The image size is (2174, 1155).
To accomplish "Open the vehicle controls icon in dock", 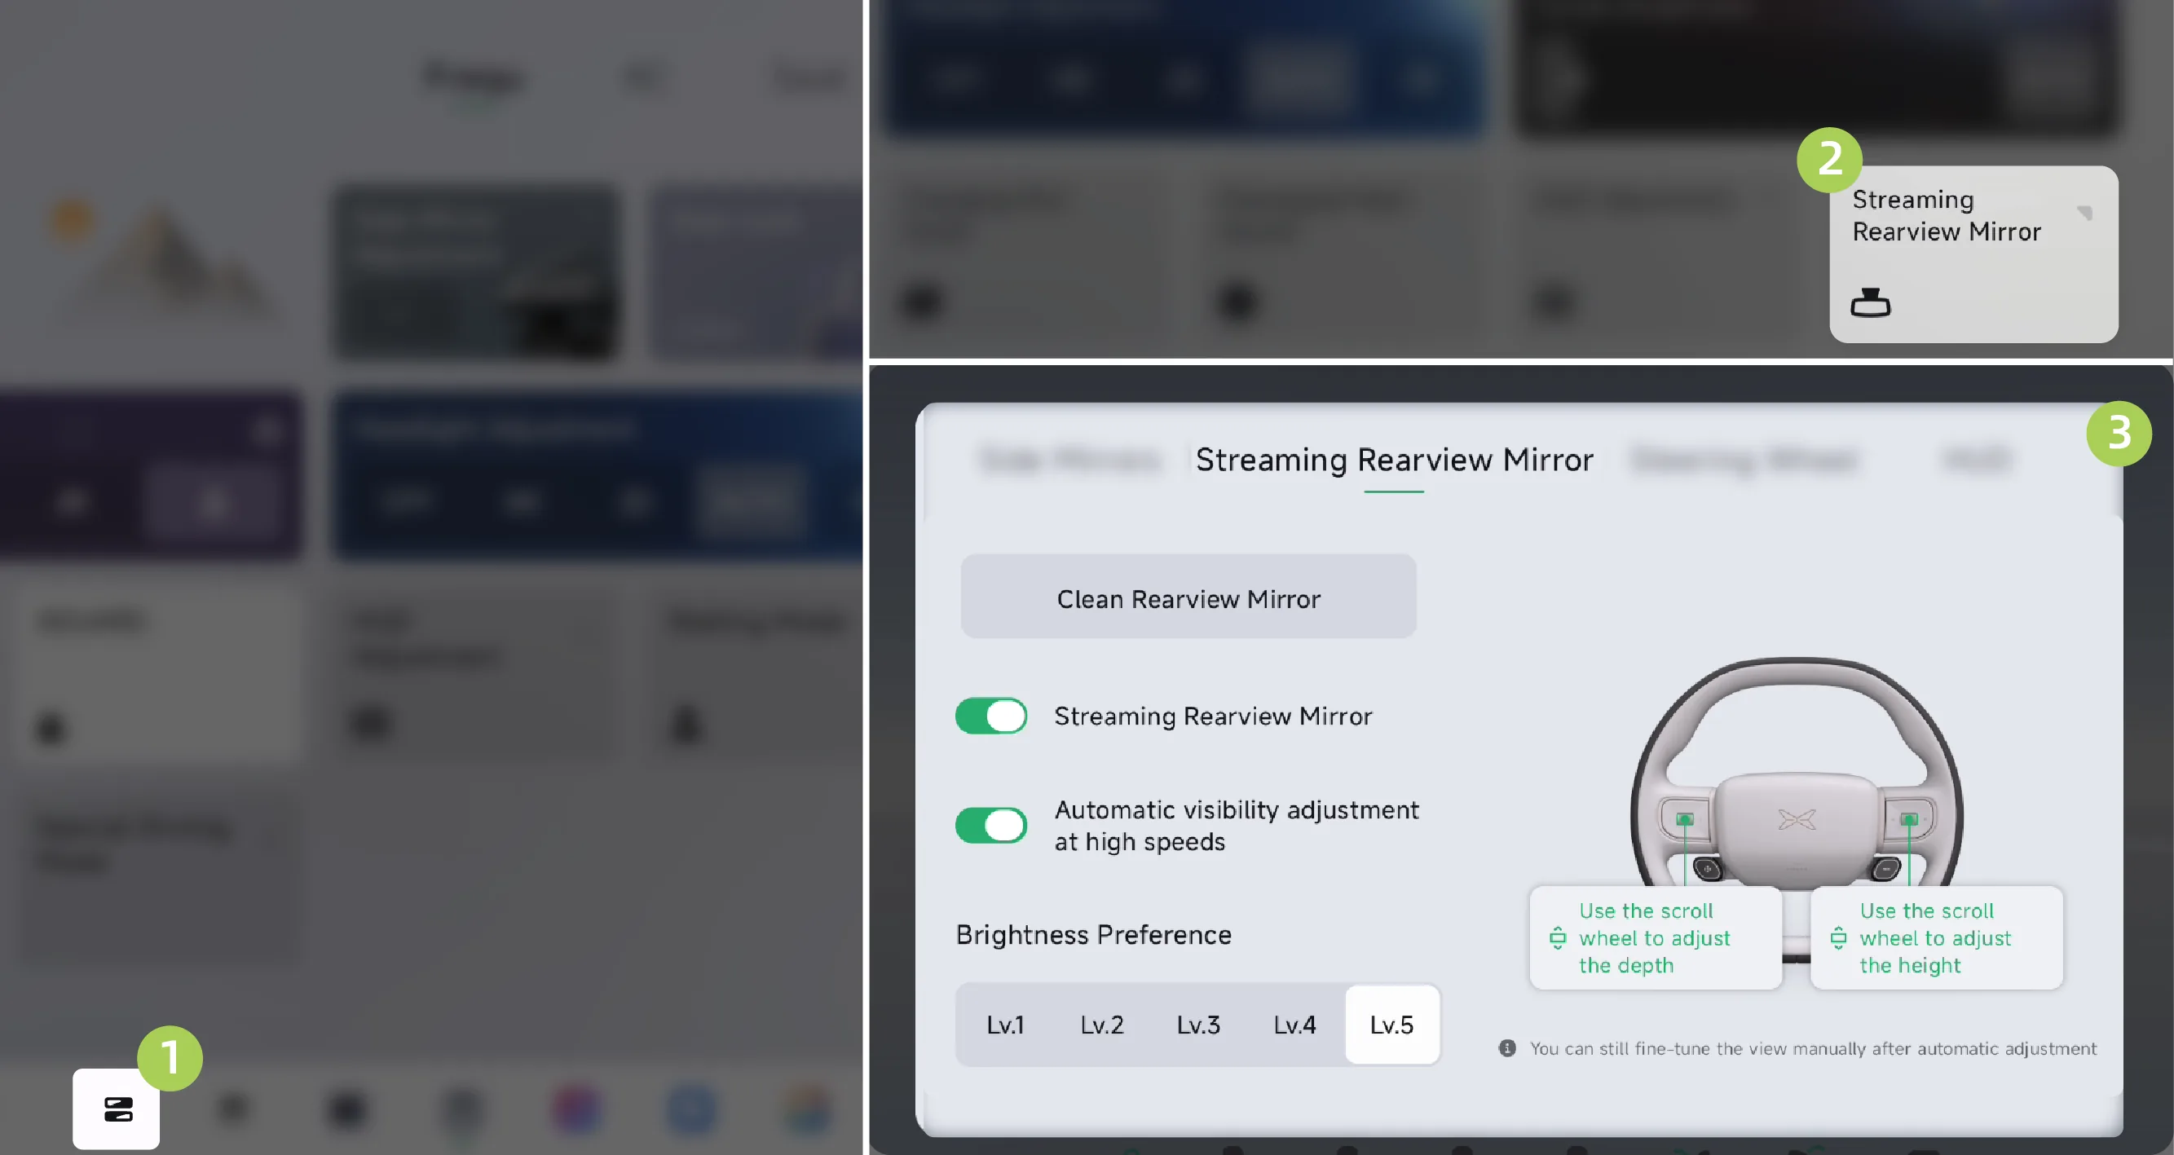I will (x=117, y=1109).
